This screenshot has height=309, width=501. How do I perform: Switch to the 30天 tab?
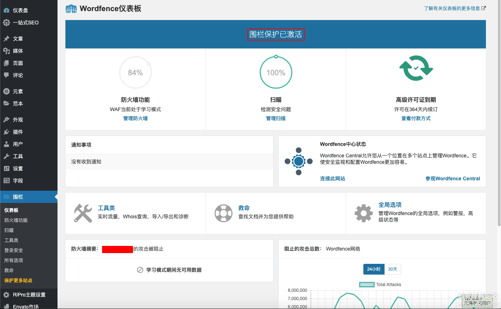[x=393, y=269]
